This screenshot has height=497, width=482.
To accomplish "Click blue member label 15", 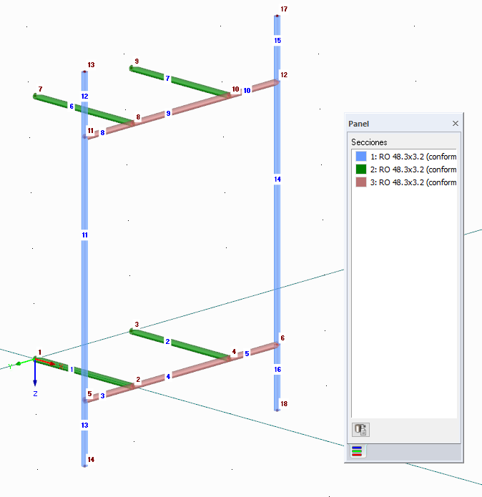I will [277, 41].
